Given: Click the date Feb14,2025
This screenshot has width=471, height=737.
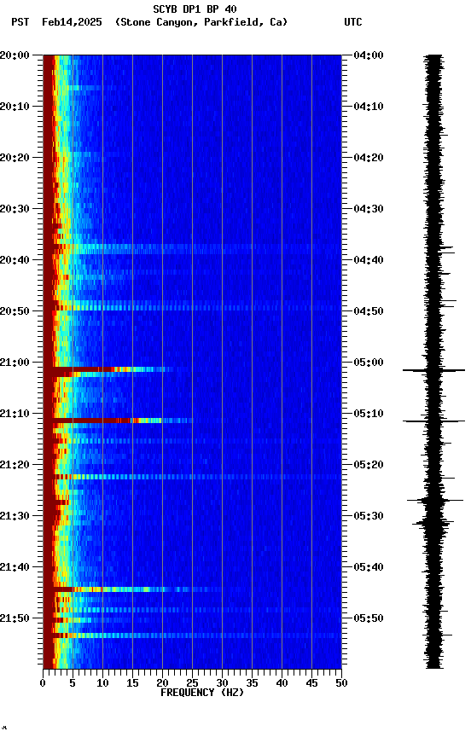Looking at the screenshot, I should [72, 22].
